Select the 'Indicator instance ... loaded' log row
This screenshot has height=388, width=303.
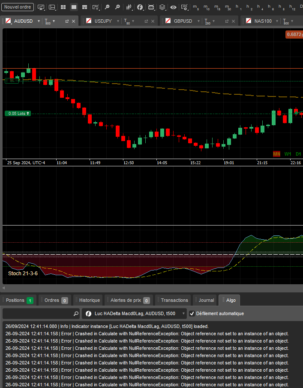pos(107,326)
